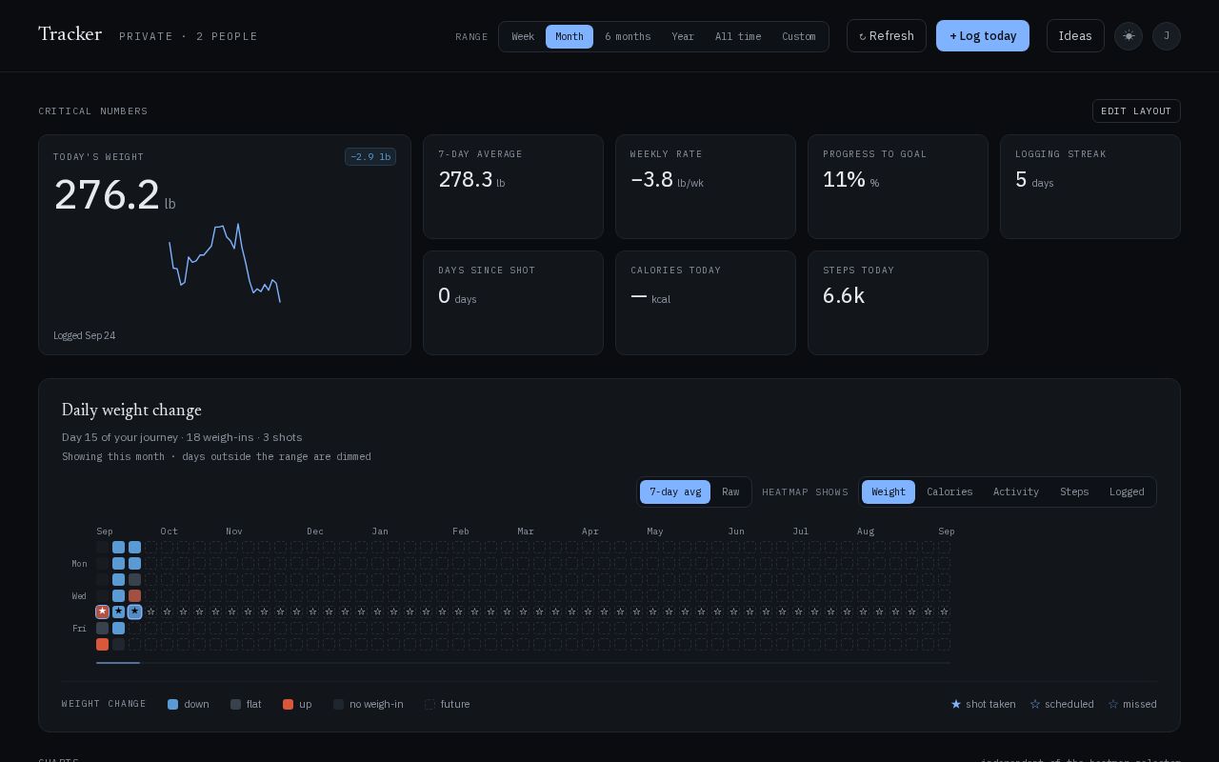Viewport: 1219px width, 762px height.
Task: Click the gray Friday cell in first September week
Action: click(x=102, y=628)
